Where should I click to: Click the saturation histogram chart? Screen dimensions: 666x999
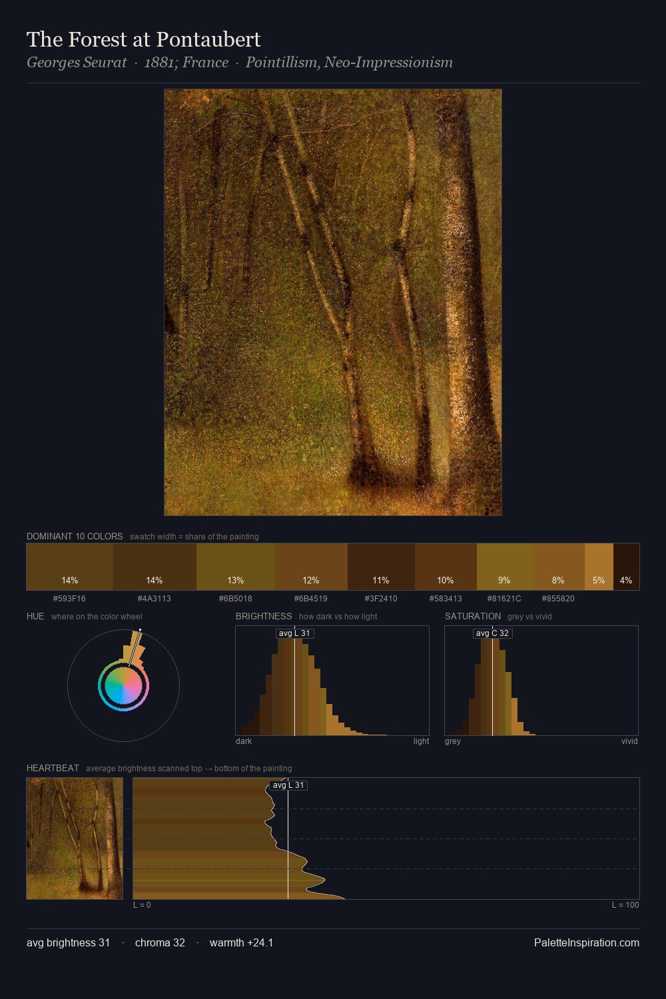click(541, 681)
